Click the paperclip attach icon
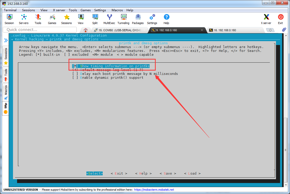This screenshot has height=194, width=290. point(284,30)
